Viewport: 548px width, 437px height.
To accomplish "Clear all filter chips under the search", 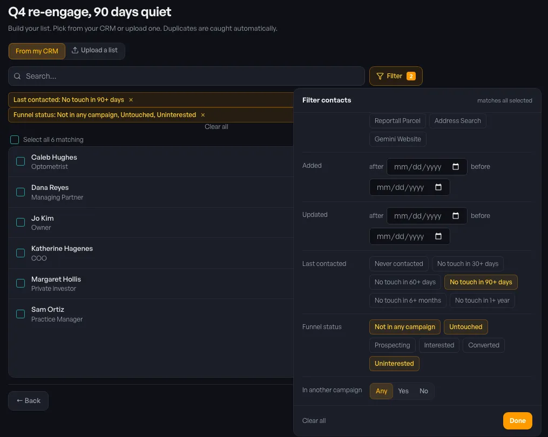I will (217, 127).
